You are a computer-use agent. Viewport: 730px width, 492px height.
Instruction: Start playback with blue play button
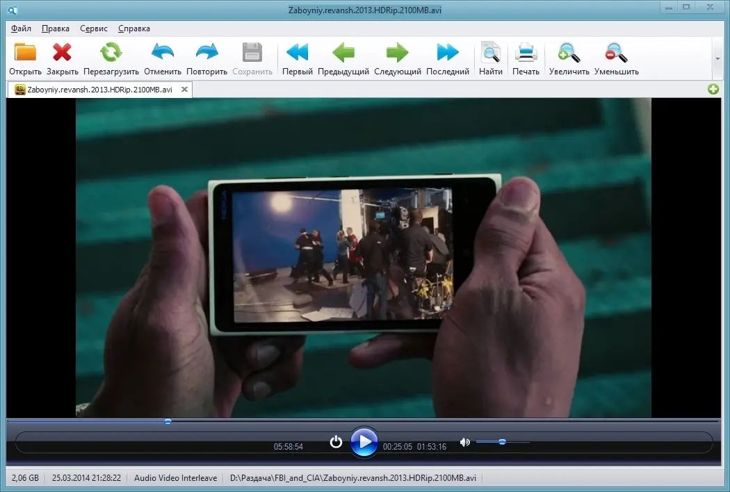[x=364, y=442]
